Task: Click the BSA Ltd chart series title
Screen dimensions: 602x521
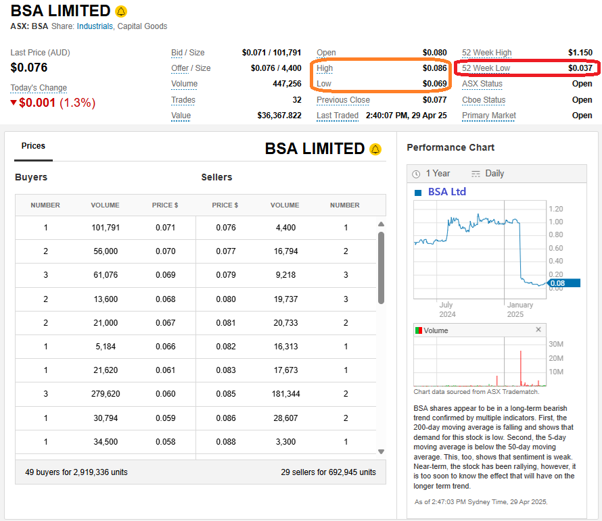Action: tap(446, 192)
